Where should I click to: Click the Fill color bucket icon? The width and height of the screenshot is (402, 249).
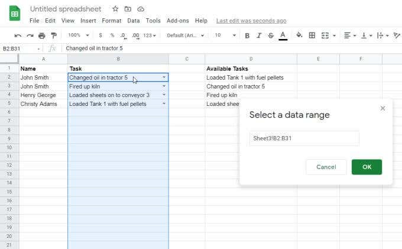[x=299, y=35]
